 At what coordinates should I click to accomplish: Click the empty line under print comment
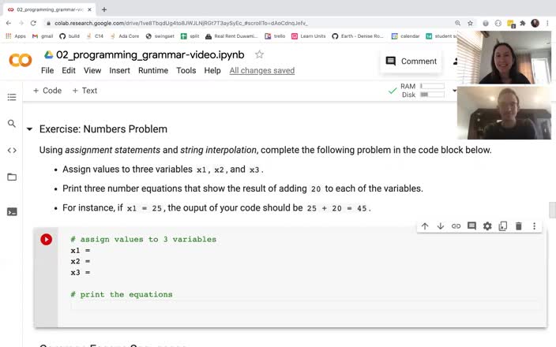[x=300, y=306]
